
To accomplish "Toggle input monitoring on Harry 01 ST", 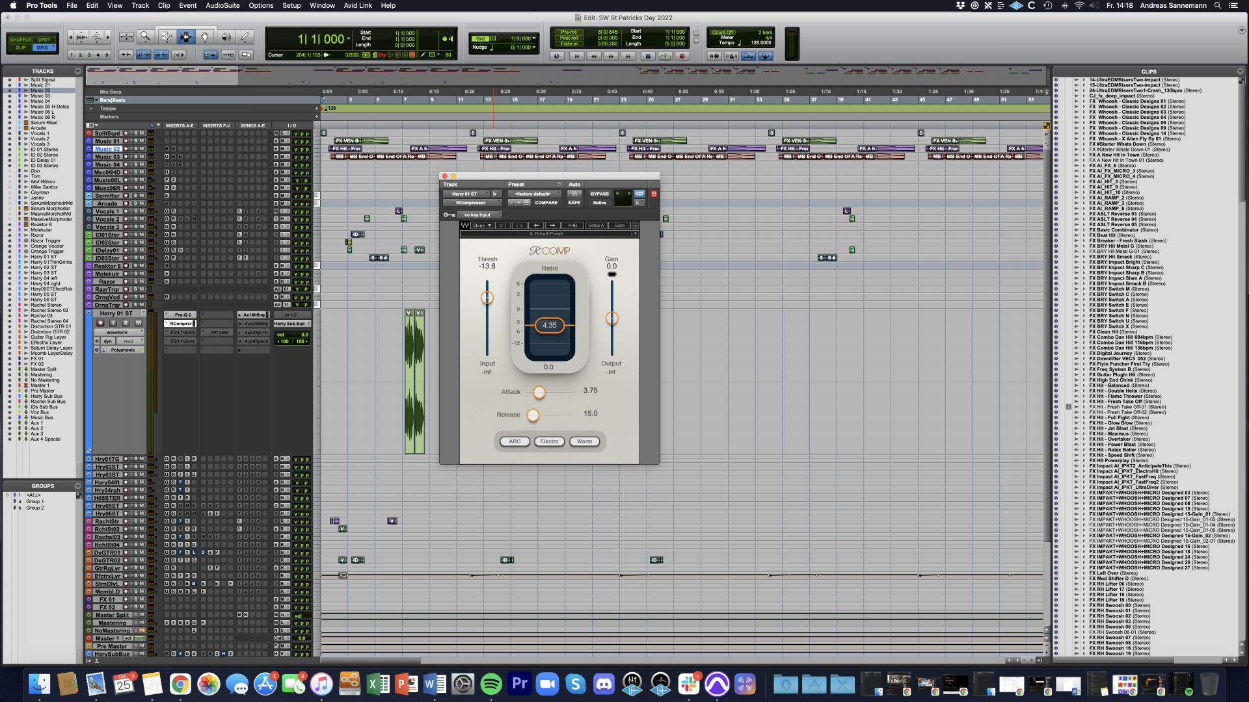I will (x=113, y=322).
